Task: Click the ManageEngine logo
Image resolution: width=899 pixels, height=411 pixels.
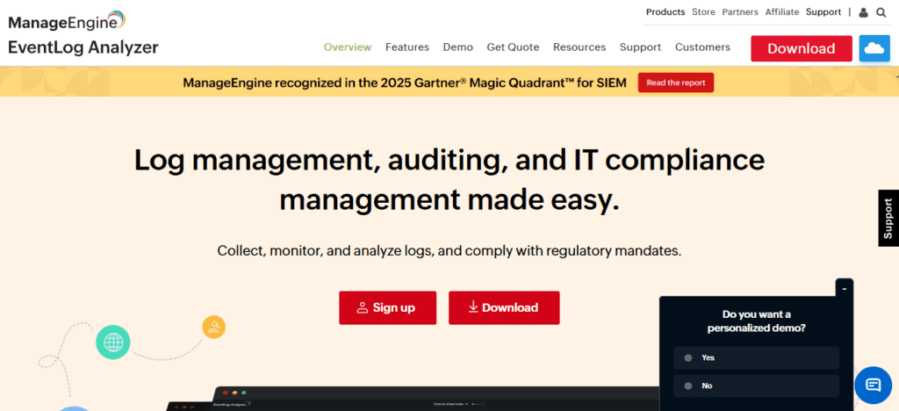Action: 67,21
